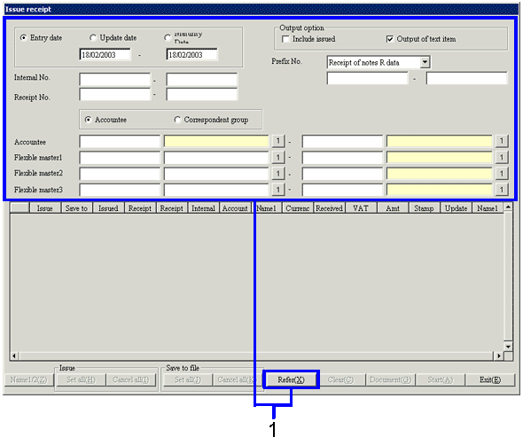
Task: Click the Refer(X) button
Action: point(291,379)
